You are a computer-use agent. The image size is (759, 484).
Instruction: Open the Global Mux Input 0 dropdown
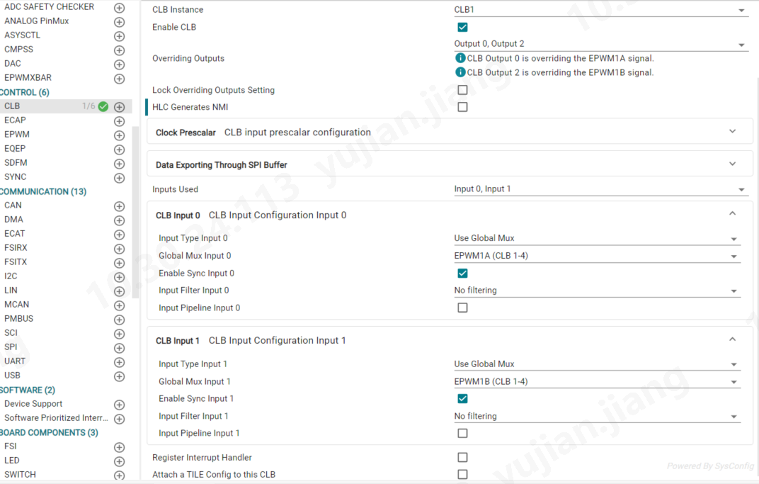(596, 256)
